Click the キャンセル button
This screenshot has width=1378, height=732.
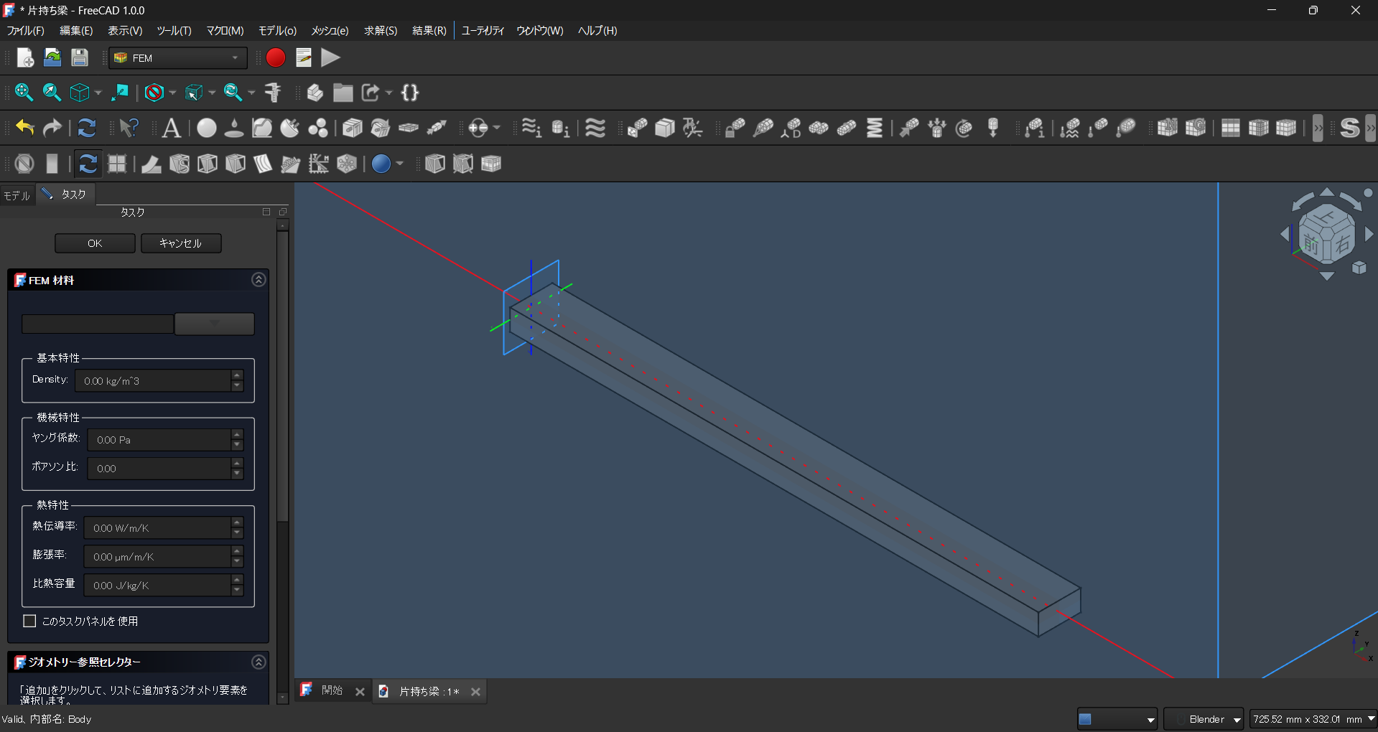tap(181, 243)
